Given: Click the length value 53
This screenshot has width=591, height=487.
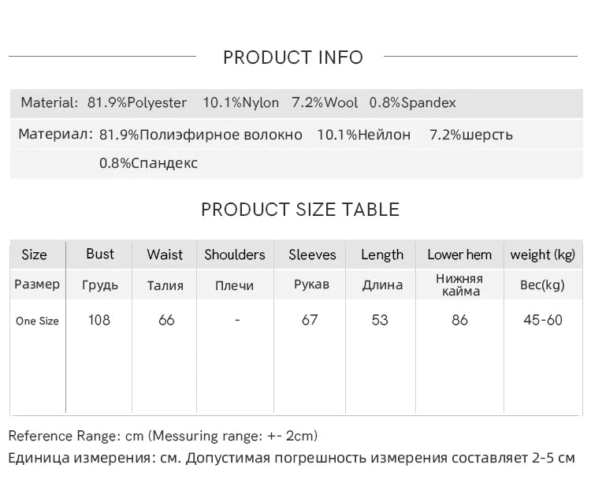Looking at the screenshot, I should (380, 320).
